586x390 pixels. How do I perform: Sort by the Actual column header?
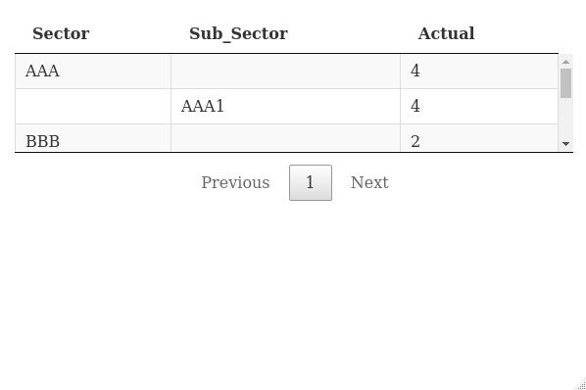[x=446, y=33]
